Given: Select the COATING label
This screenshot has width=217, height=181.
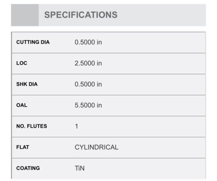Looking at the screenshot, I should (28, 168).
